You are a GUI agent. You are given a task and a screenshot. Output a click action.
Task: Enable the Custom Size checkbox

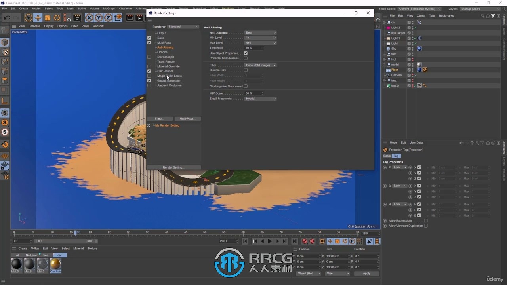[246, 70]
